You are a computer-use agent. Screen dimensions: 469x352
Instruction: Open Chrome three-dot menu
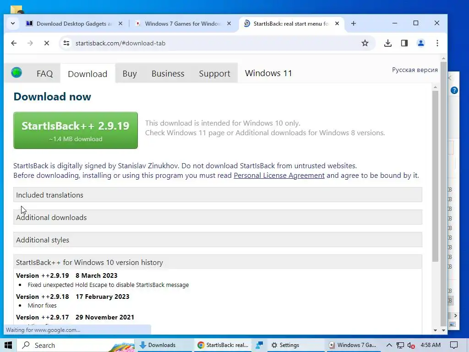(x=437, y=43)
